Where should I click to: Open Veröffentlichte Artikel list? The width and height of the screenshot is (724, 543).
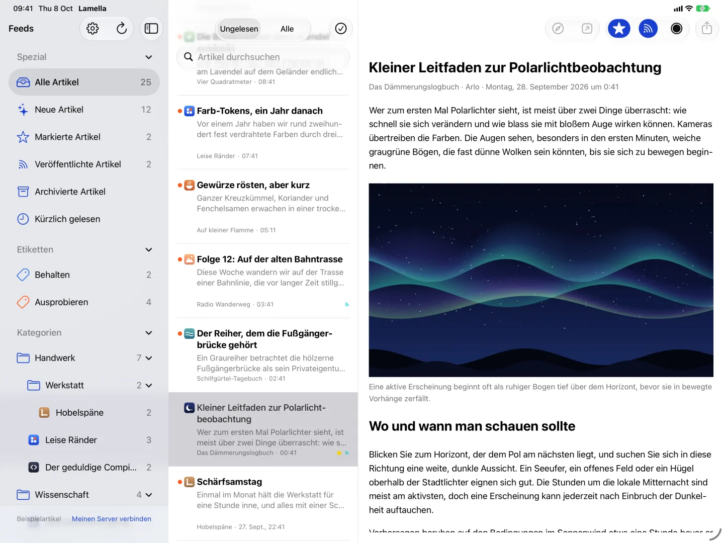click(84, 164)
